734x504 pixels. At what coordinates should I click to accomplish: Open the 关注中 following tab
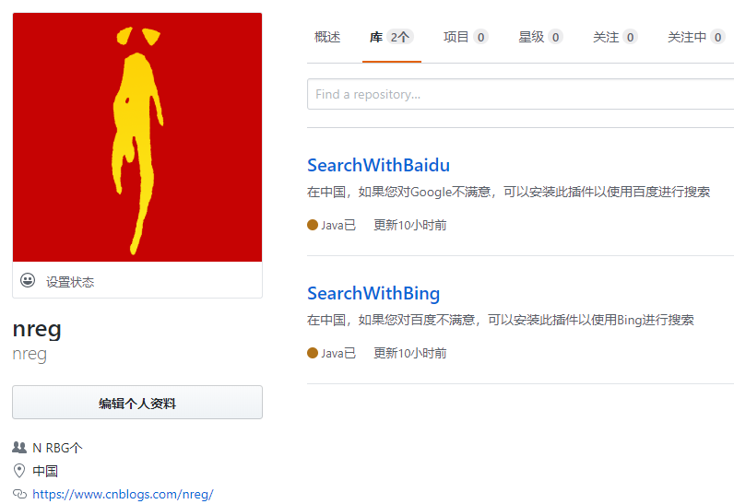click(696, 37)
